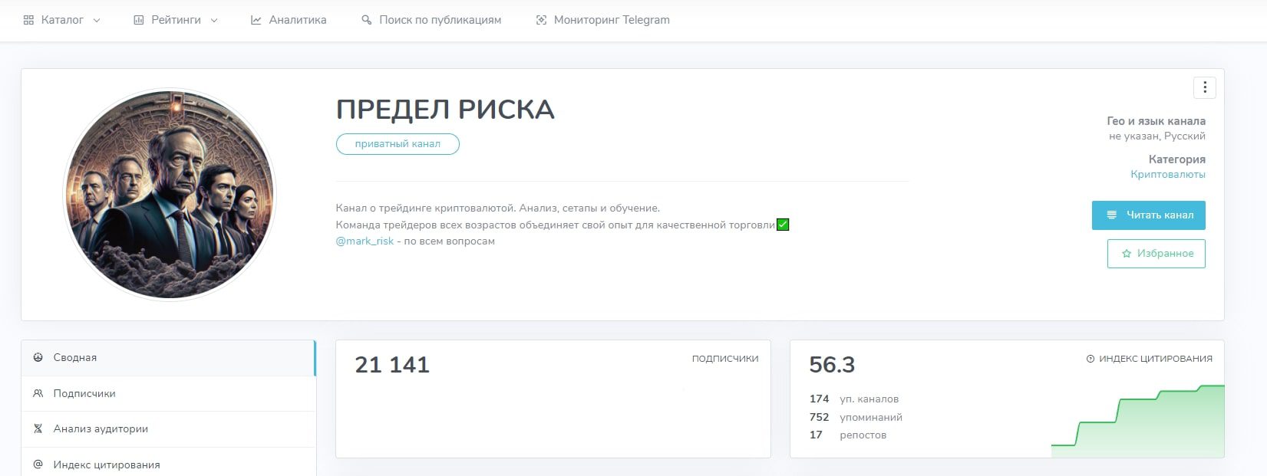1267x476 pixels.
Task: Click the Сводная sidebar icon
Action: [38, 358]
